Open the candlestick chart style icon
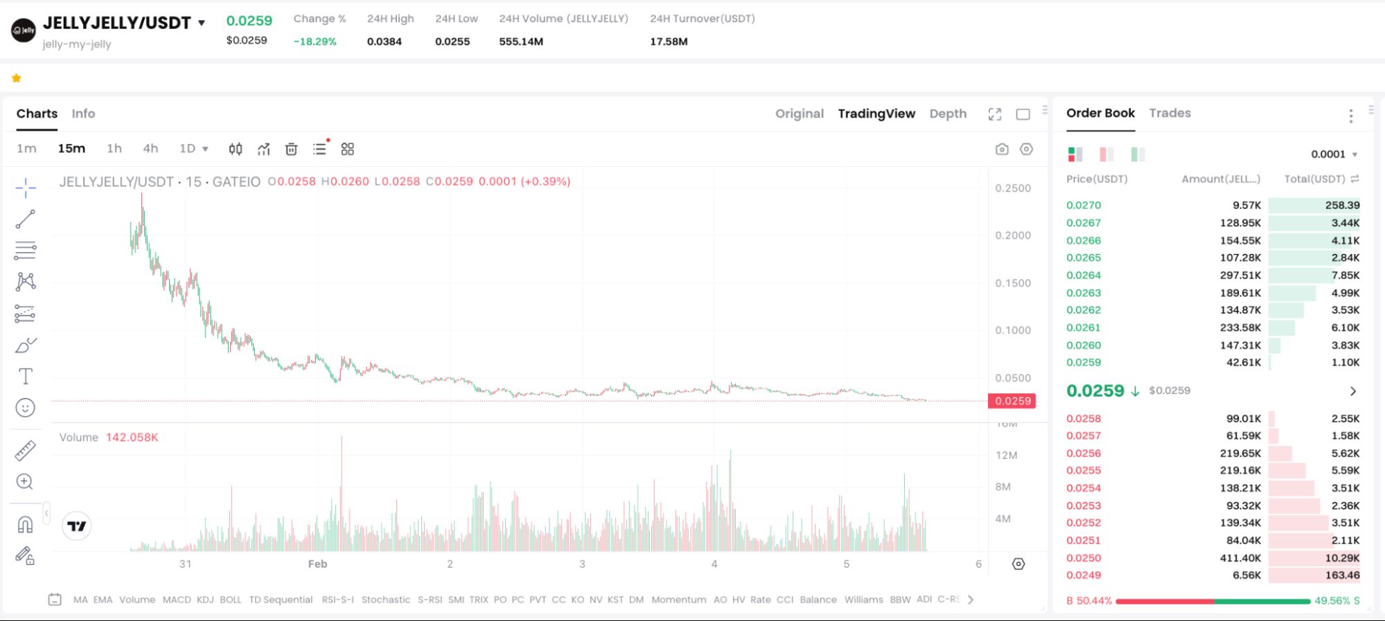The width and height of the screenshot is (1385, 621). (x=236, y=149)
